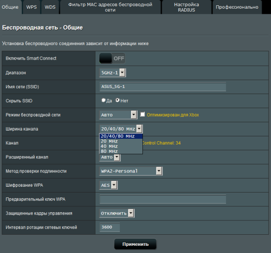The height and width of the screenshot is (253, 271).
Task: Open the Отключить protected frames dropdown
Action: 117,213
